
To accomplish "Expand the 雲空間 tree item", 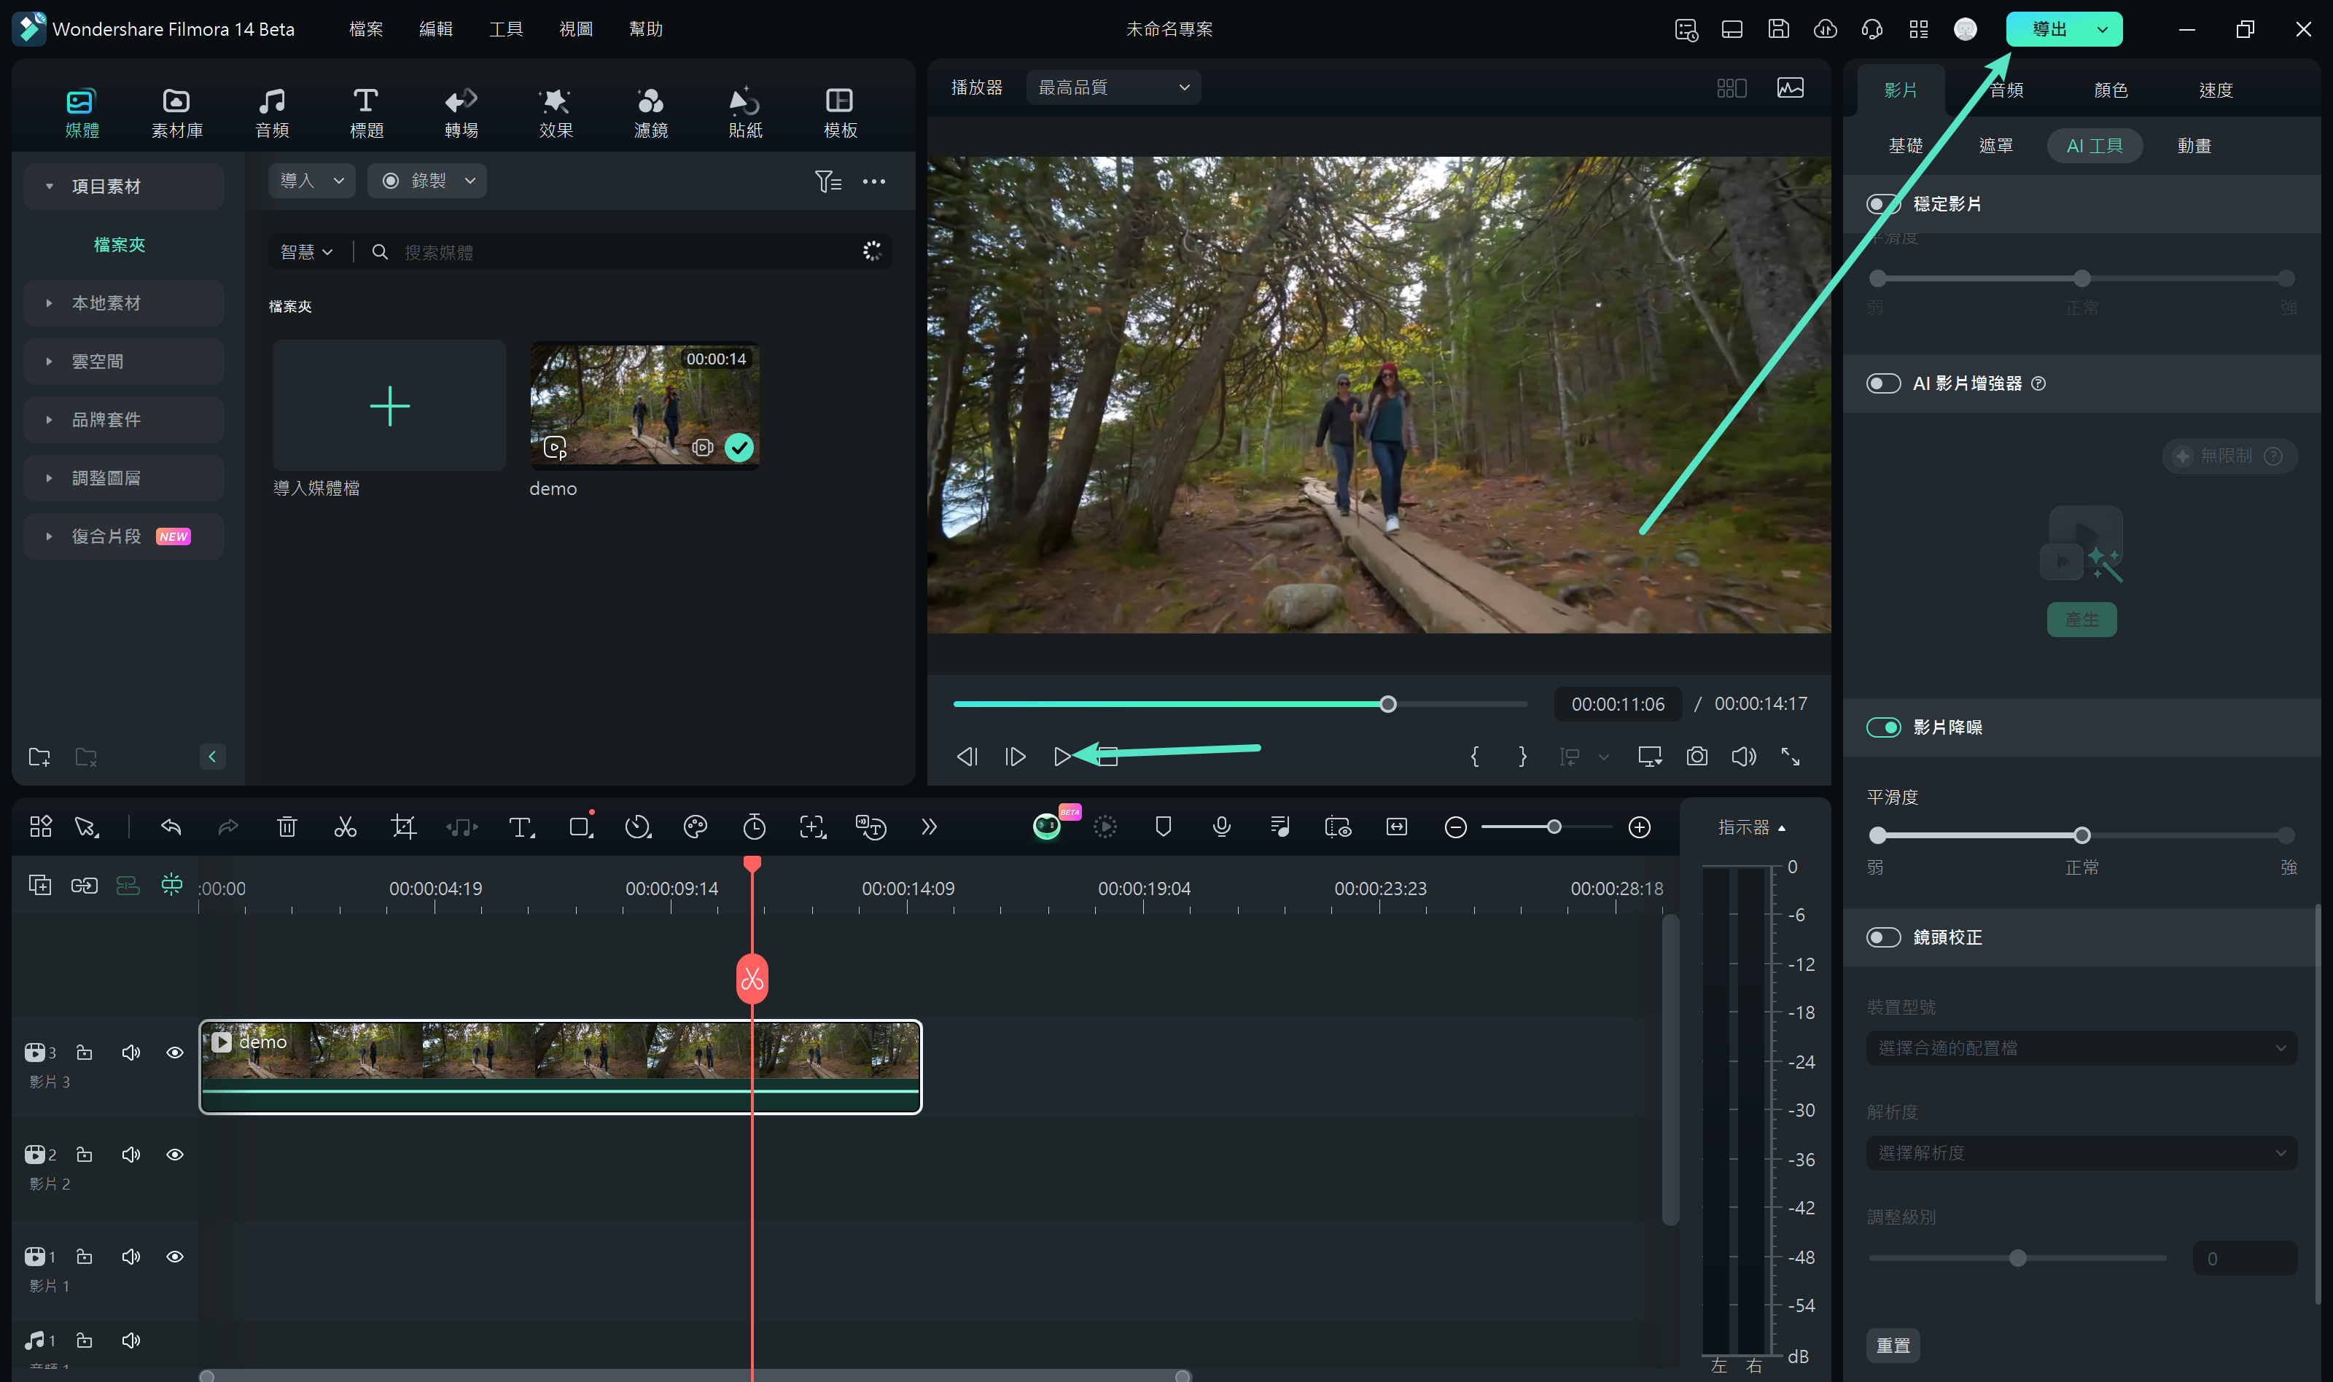I will tap(123, 362).
